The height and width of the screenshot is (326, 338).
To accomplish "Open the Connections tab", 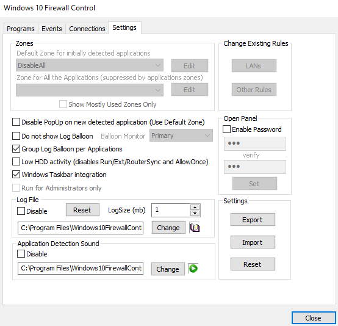I will (x=87, y=29).
